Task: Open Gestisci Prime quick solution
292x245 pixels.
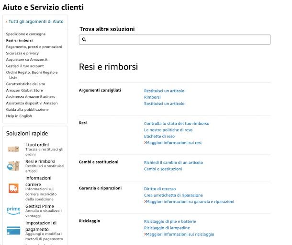Action: 40,206
